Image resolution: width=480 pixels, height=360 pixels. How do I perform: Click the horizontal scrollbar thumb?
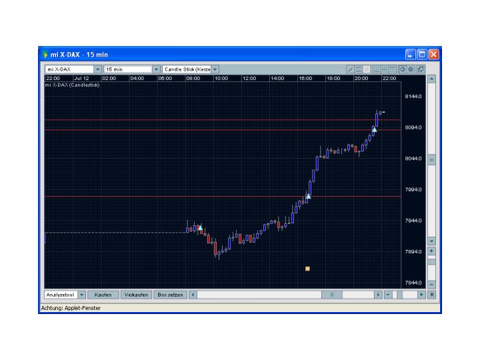pyautogui.click(x=331, y=295)
